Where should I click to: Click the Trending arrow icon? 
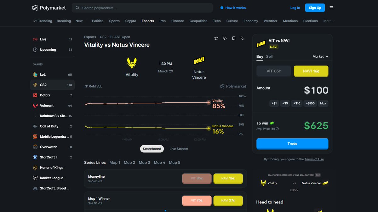34,21
